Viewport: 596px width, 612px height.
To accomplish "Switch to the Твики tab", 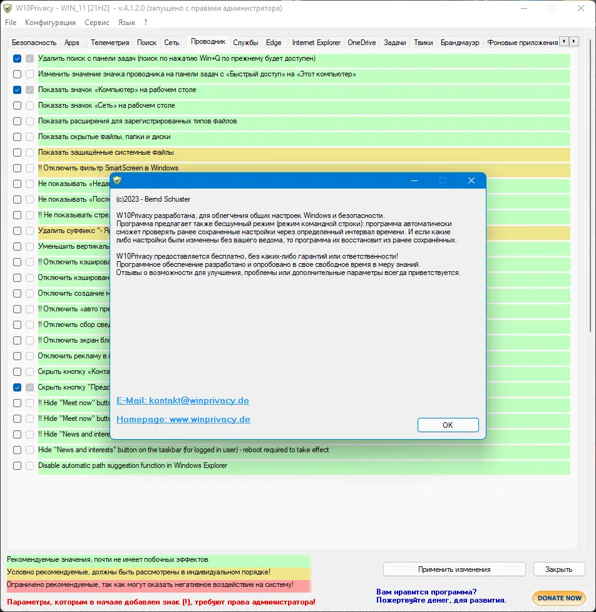I will [x=423, y=43].
